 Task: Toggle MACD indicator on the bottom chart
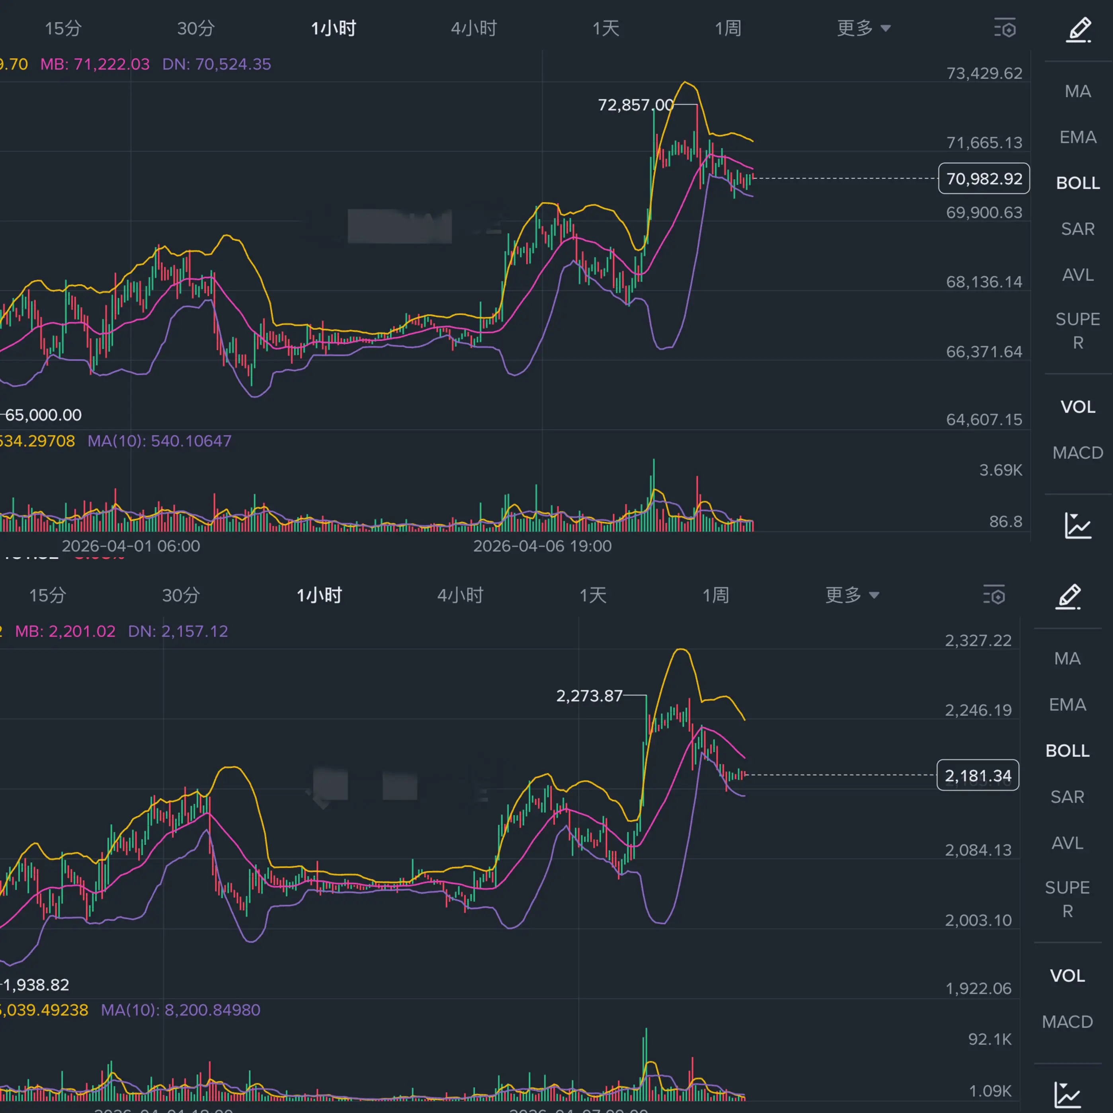click(x=1068, y=1021)
